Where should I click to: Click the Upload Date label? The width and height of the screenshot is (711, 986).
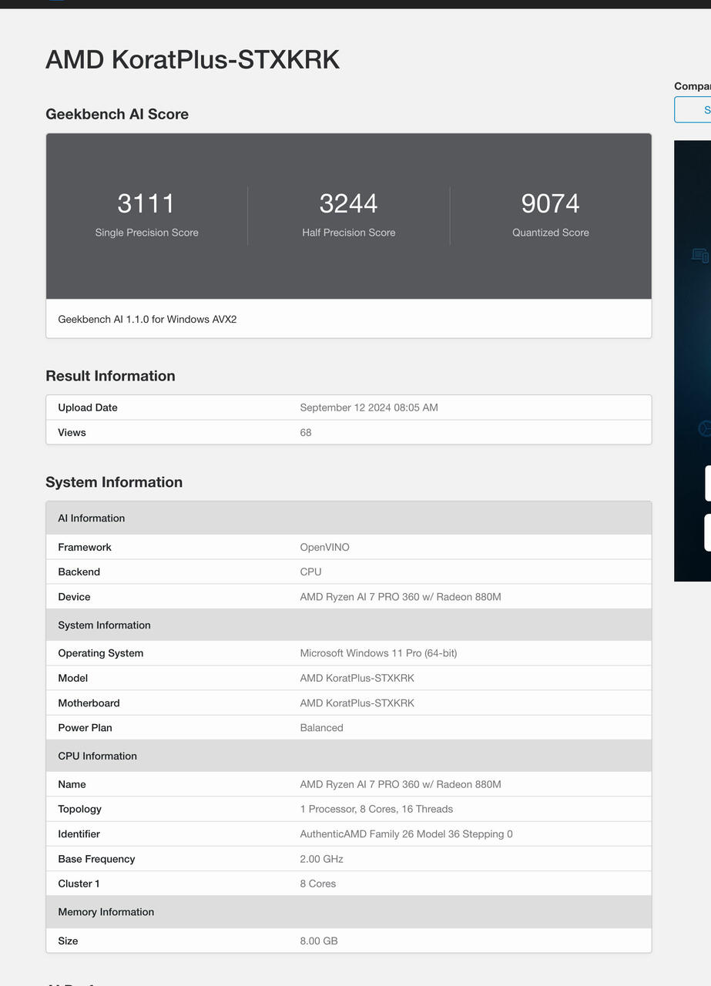[x=88, y=407]
